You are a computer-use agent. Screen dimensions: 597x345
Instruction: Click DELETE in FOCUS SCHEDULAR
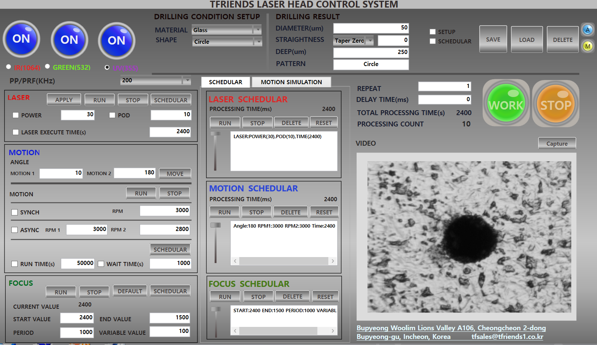[x=292, y=296]
